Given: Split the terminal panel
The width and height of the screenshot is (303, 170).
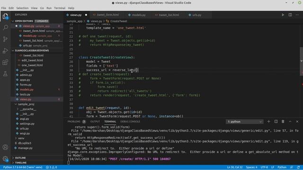Looking at the screenshot, I should coord(276,121).
